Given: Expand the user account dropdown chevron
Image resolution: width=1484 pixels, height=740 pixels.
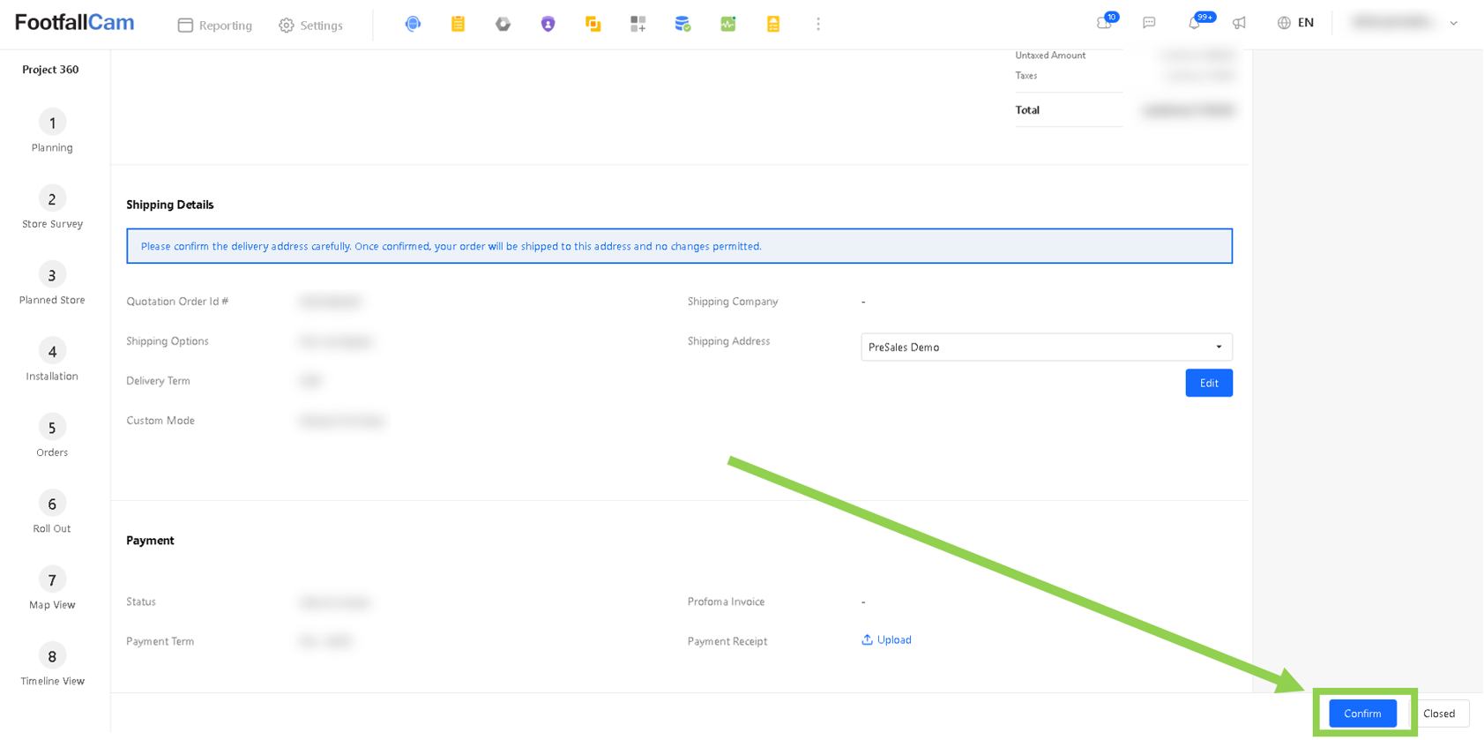Looking at the screenshot, I should pyautogui.click(x=1454, y=24).
